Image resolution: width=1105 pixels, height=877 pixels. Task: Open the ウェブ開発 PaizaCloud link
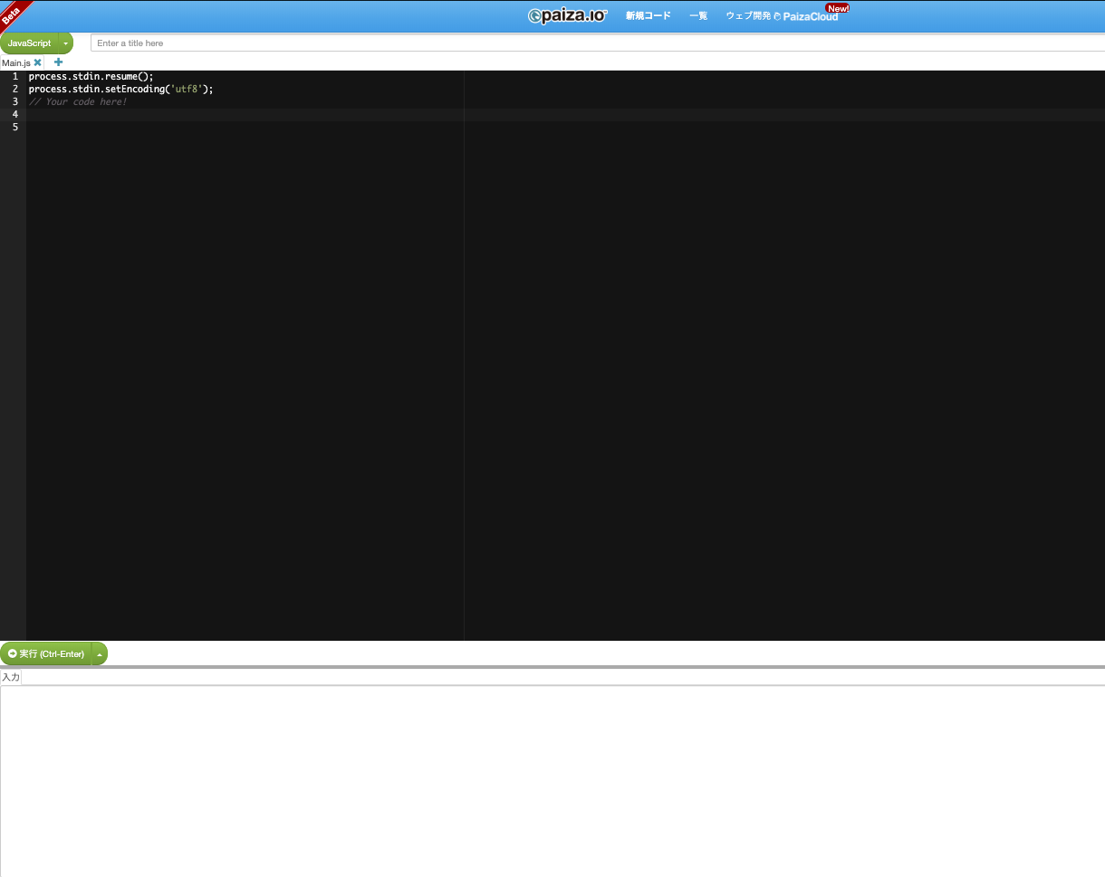pos(782,15)
